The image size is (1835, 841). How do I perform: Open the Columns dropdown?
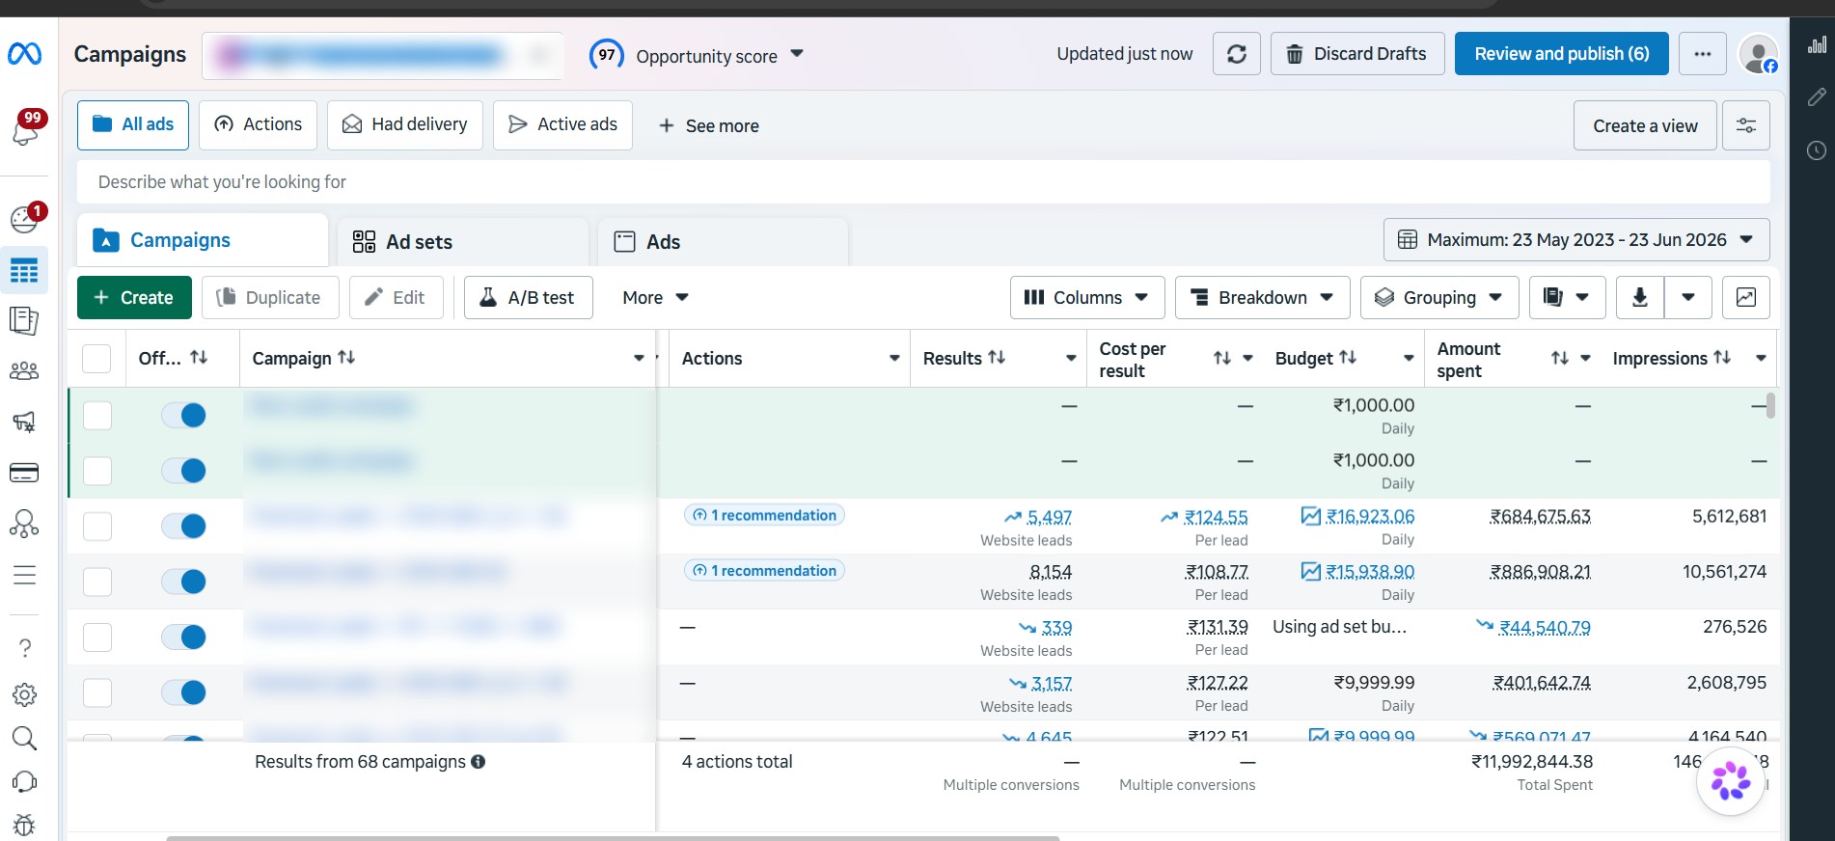pos(1087,297)
